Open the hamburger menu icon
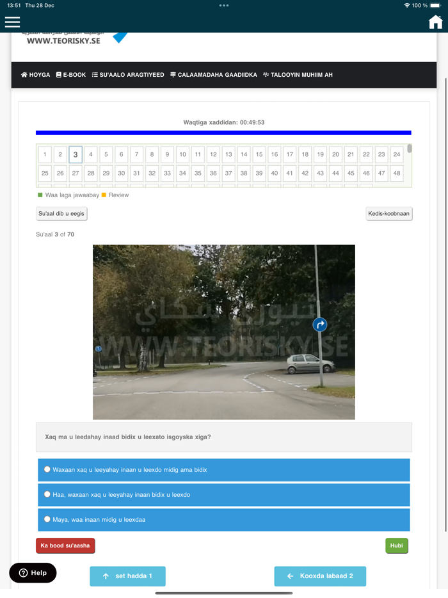The height and width of the screenshot is (598, 448). coord(12,22)
